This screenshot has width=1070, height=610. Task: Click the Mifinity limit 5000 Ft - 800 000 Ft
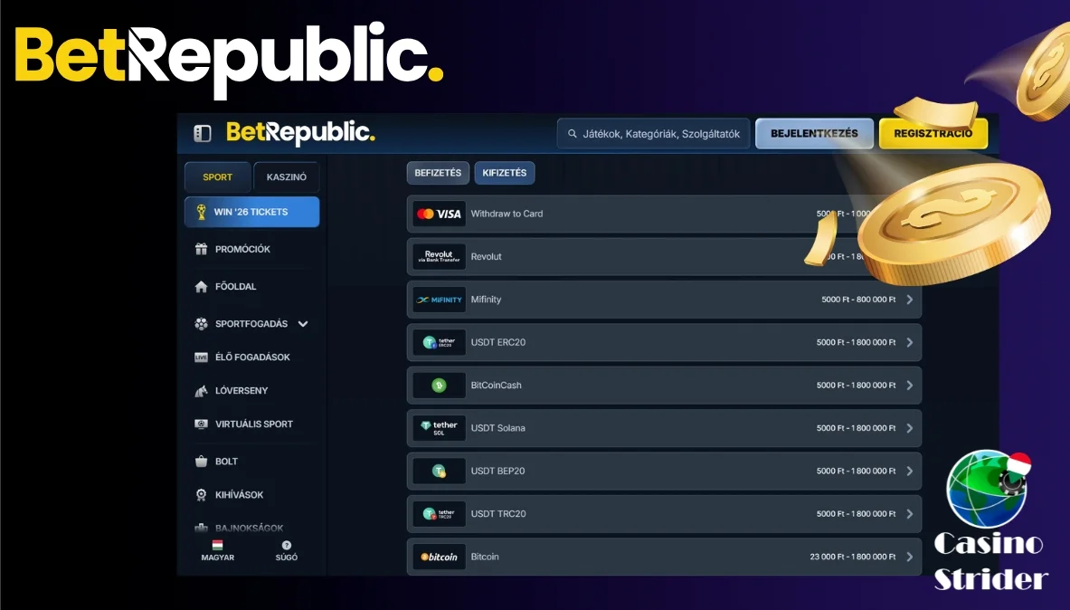tap(858, 300)
